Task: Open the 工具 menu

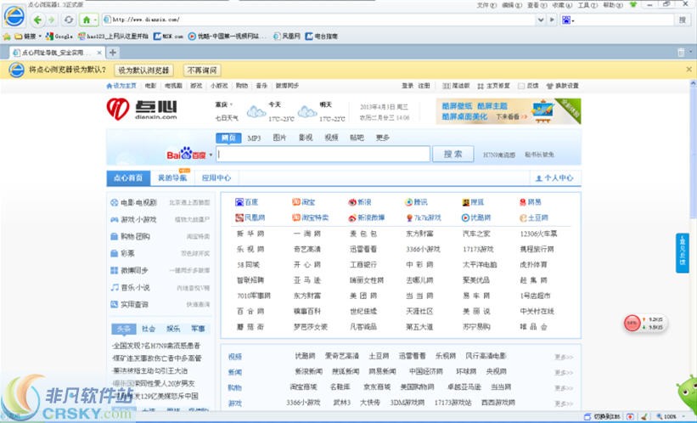Action: pyautogui.click(x=587, y=5)
